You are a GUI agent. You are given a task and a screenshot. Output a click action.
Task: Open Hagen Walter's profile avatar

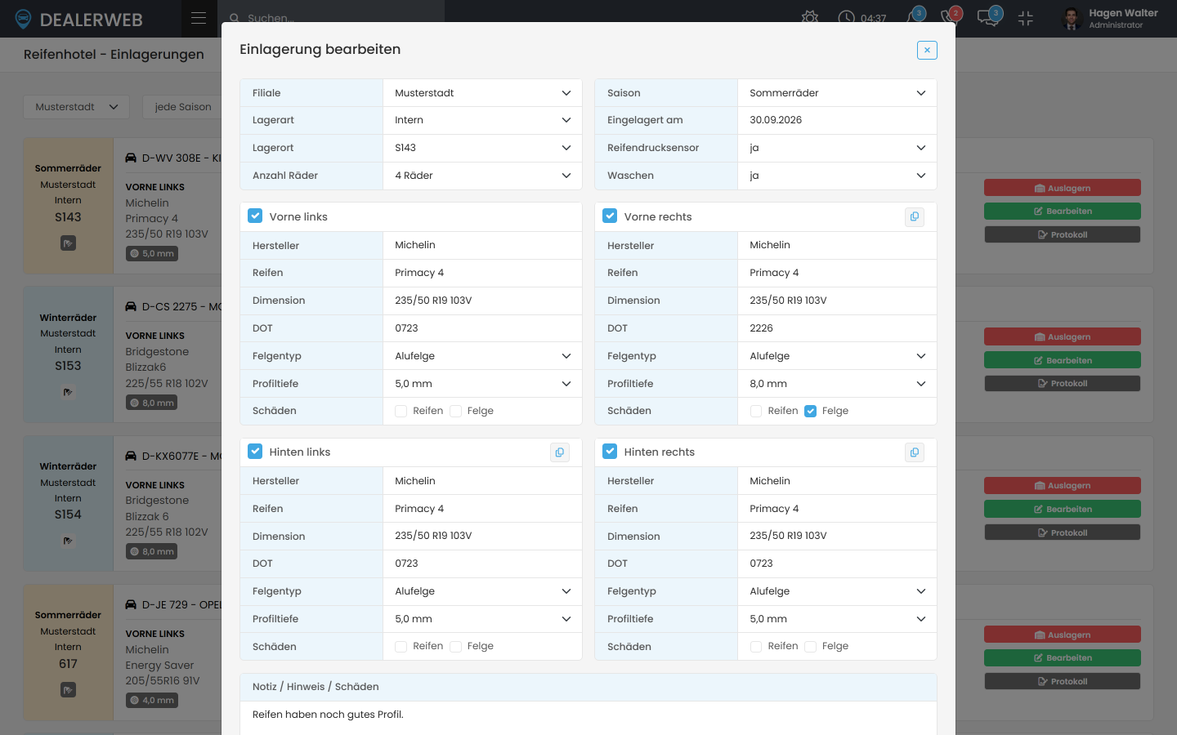(x=1072, y=18)
